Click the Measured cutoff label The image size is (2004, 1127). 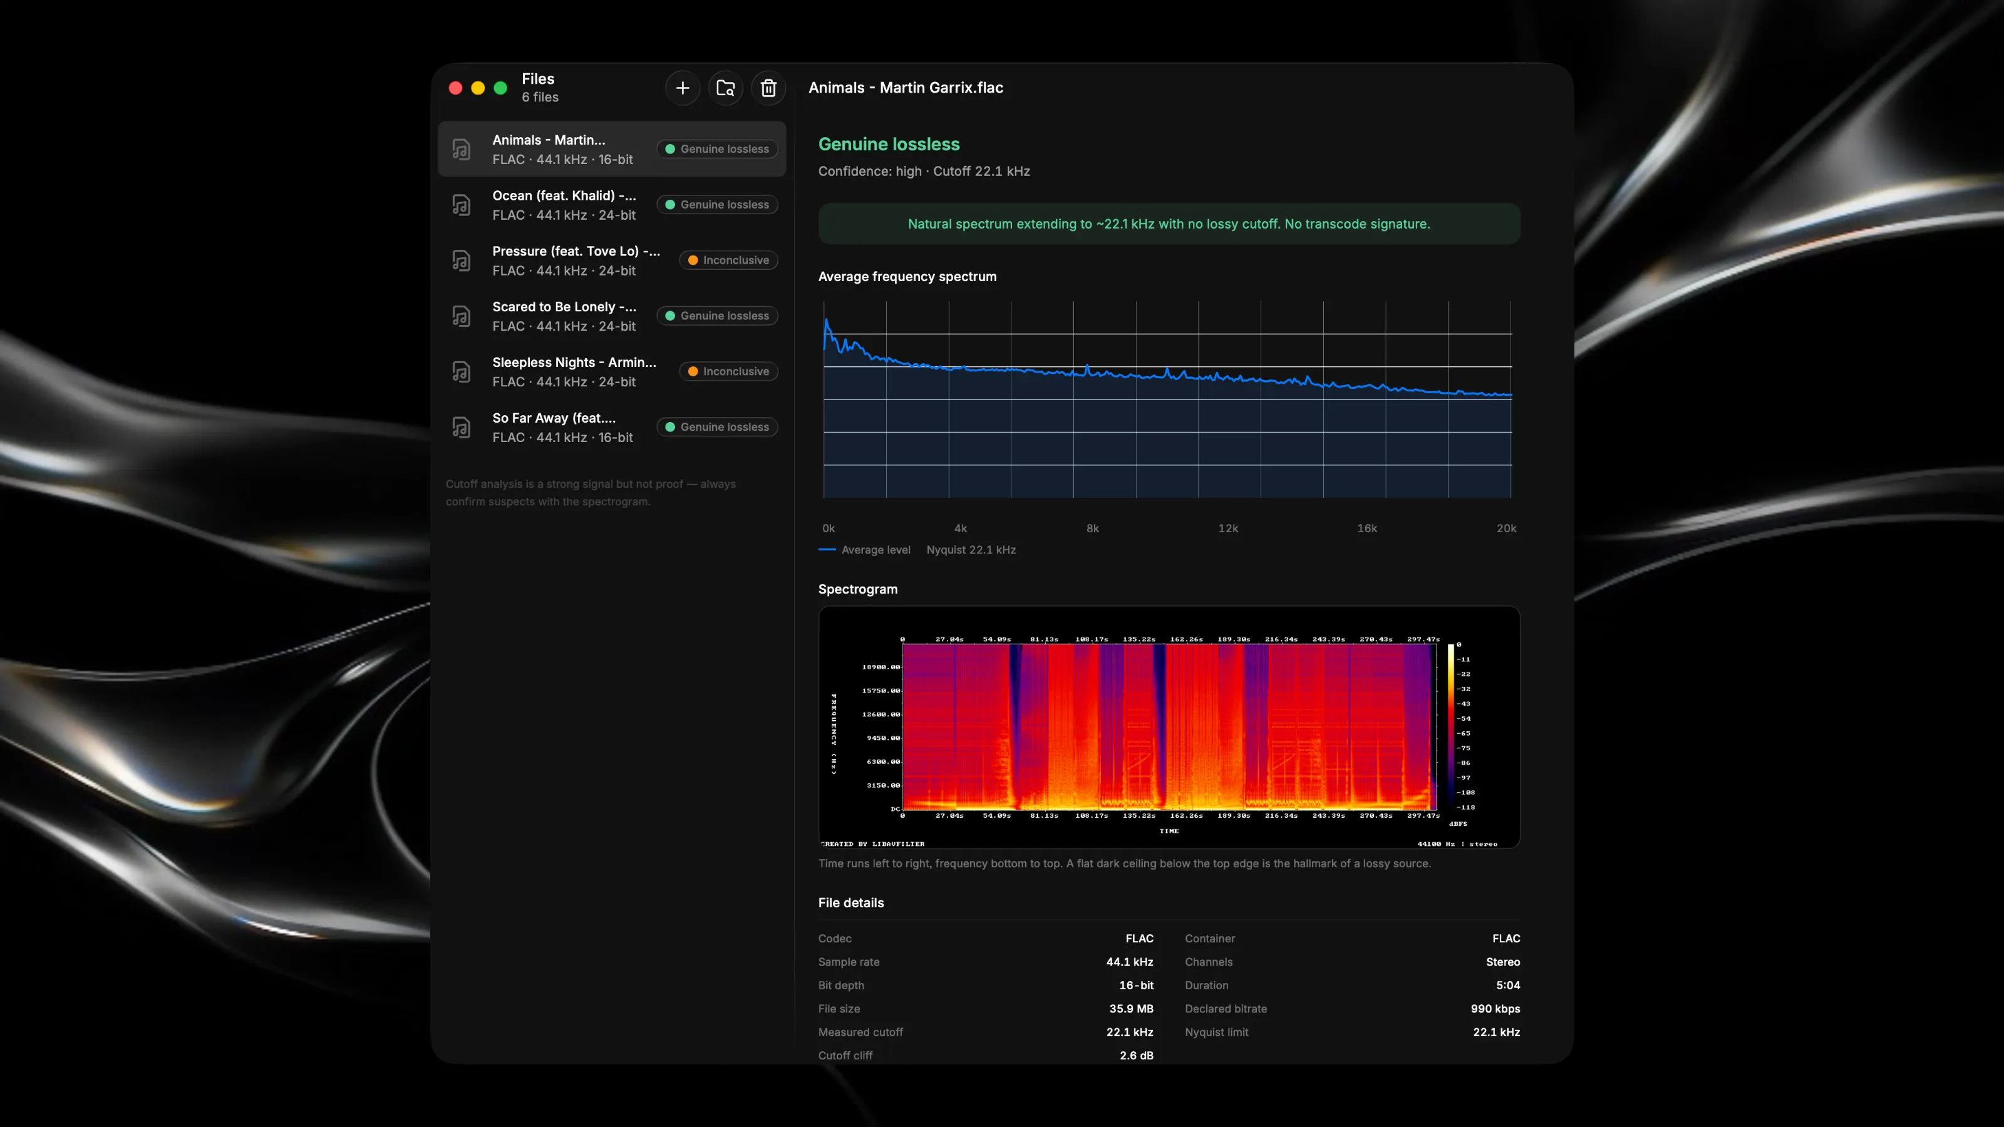coord(860,1032)
